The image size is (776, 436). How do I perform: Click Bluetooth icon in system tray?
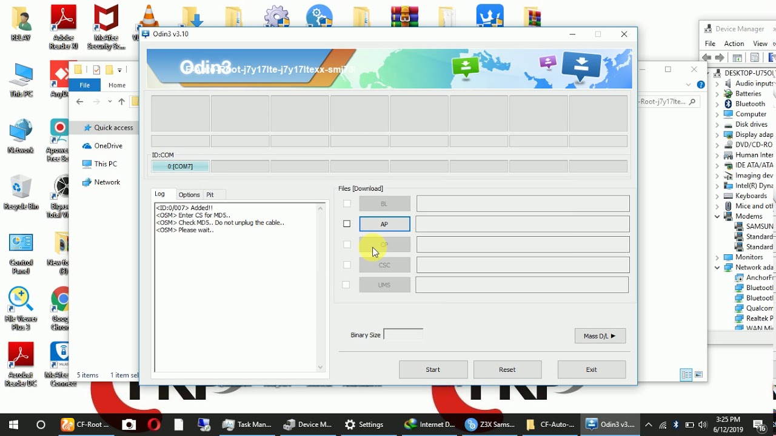pos(676,424)
